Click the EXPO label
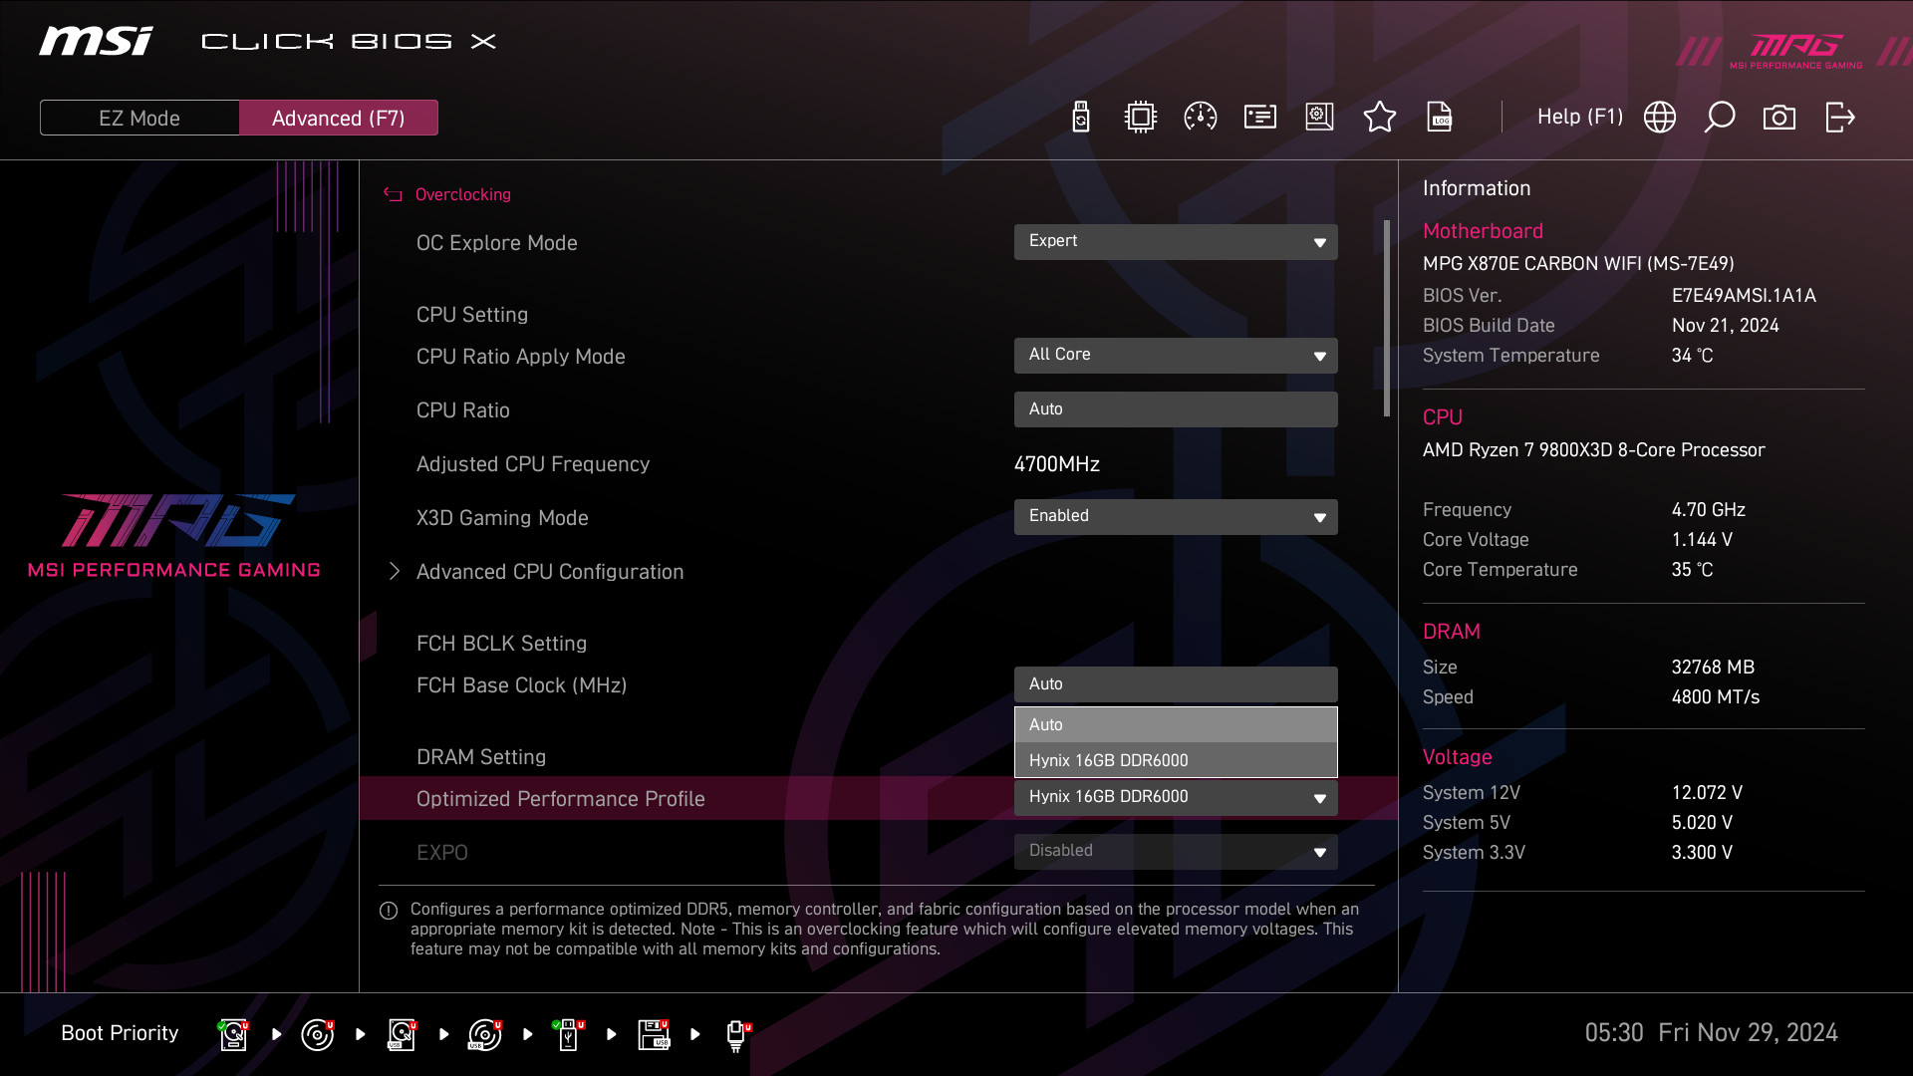 click(x=441, y=853)
